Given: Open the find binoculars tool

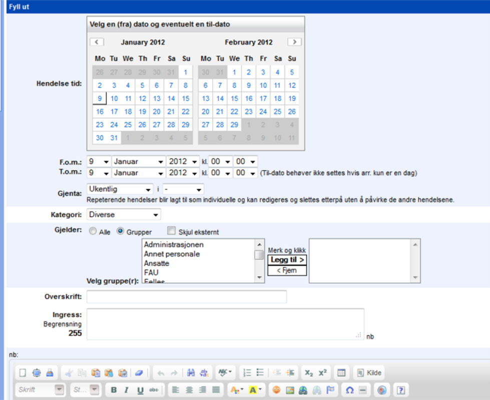Looking at the screenshot, I should tap(191, 372).
